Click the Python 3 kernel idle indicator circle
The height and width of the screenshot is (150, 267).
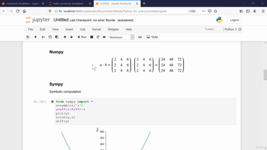pyautogui.click(x=240, y=30)
